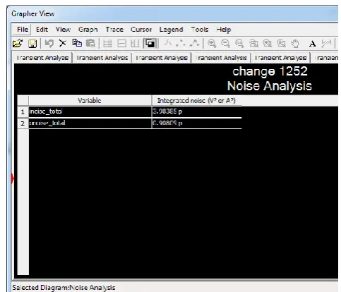Open the Graph menu
This screenshot has height=292, width=341.
click(88, 30)
